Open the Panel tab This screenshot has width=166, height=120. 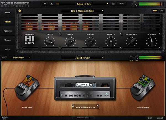[x=8, y=22]
